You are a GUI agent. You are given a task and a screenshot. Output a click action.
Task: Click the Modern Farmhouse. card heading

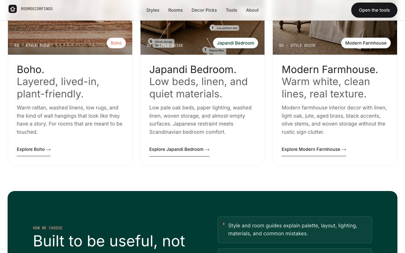point(330,69)
